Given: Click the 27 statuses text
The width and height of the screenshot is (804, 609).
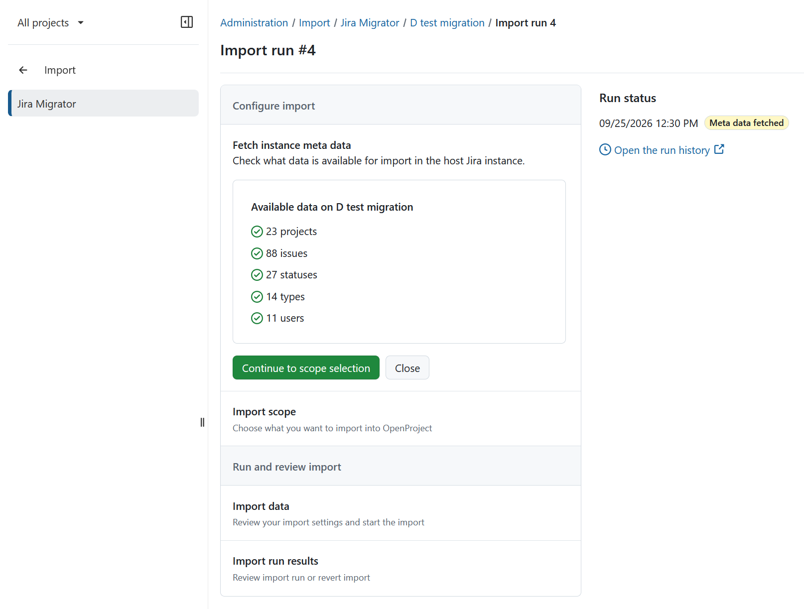Looking at the screenshot, I should click(291, 275).
